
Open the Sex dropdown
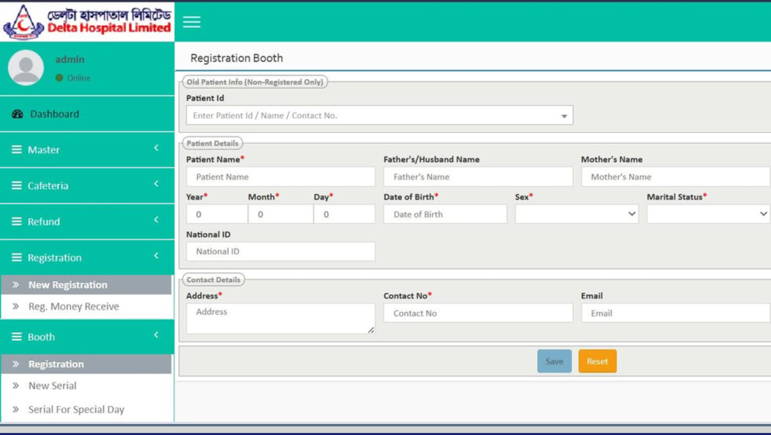click(x=576, y=214)
